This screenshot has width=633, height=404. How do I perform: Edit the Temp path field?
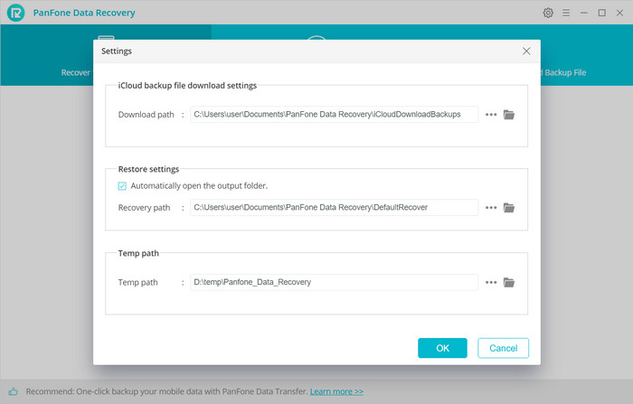pos(335,282)
